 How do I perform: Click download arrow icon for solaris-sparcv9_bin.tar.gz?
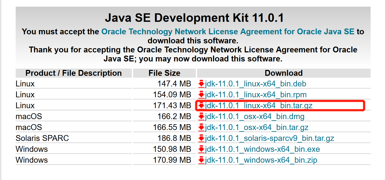point(201,138)
